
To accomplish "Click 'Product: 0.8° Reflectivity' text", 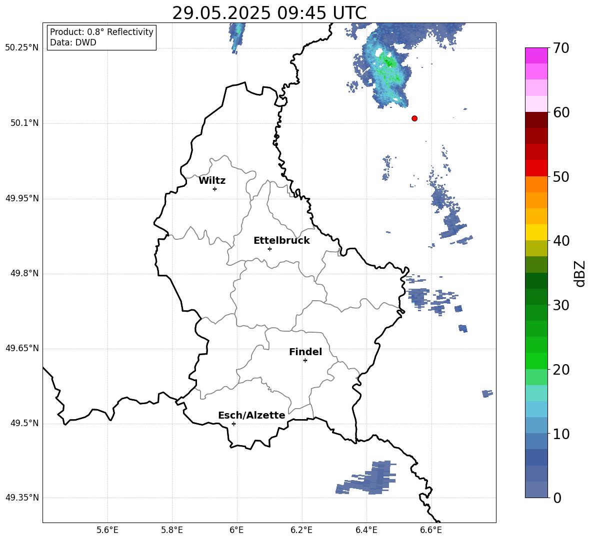I will coord(101,32).
